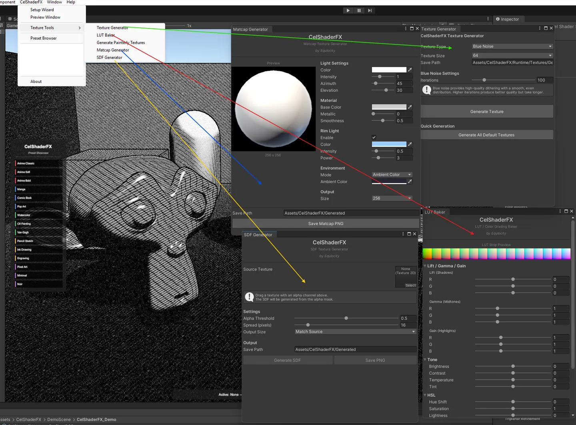
Task: Open LUT Baker window options menu
Action: 560,211
